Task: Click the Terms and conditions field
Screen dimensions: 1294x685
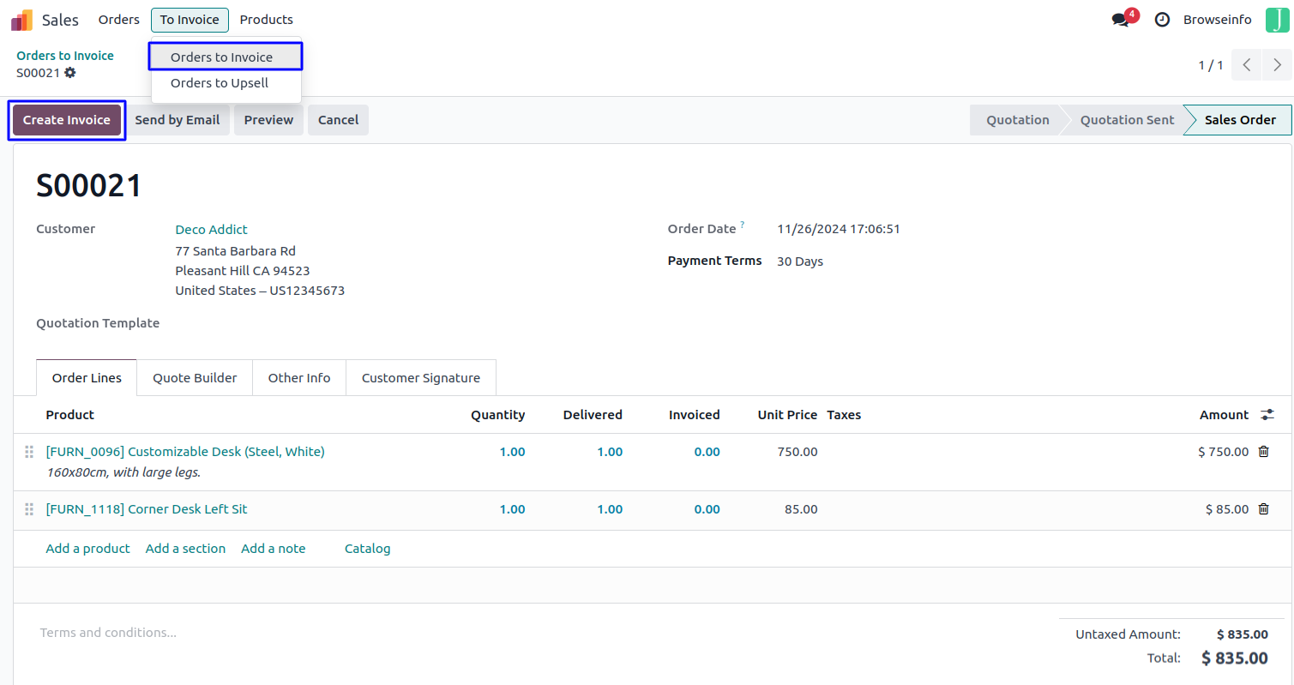Action: (108, 633)
